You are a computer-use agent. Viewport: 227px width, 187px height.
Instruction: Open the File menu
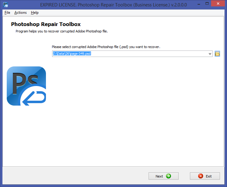(x=7, y=13)
